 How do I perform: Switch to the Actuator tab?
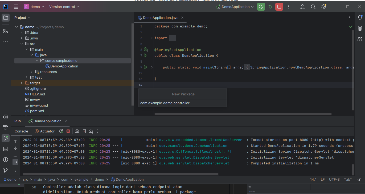point(44,131)
